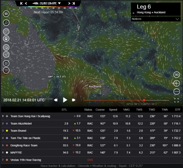
Task: Click AkzoNobel TWD value 220°
Action: point(152,123)
